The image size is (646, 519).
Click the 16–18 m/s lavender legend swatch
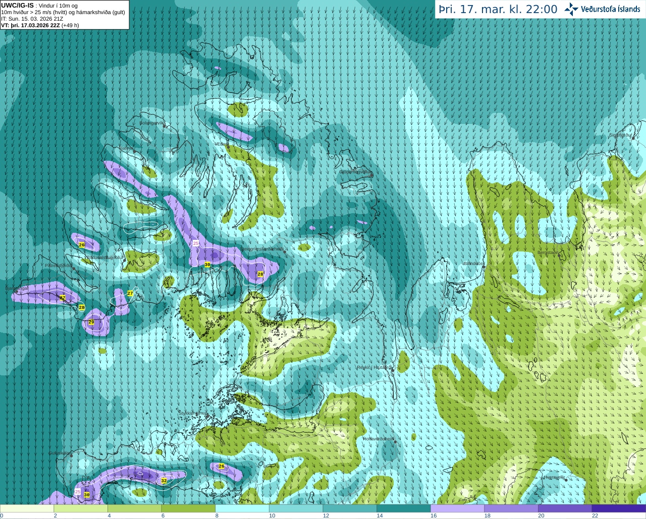pos(457,508)
